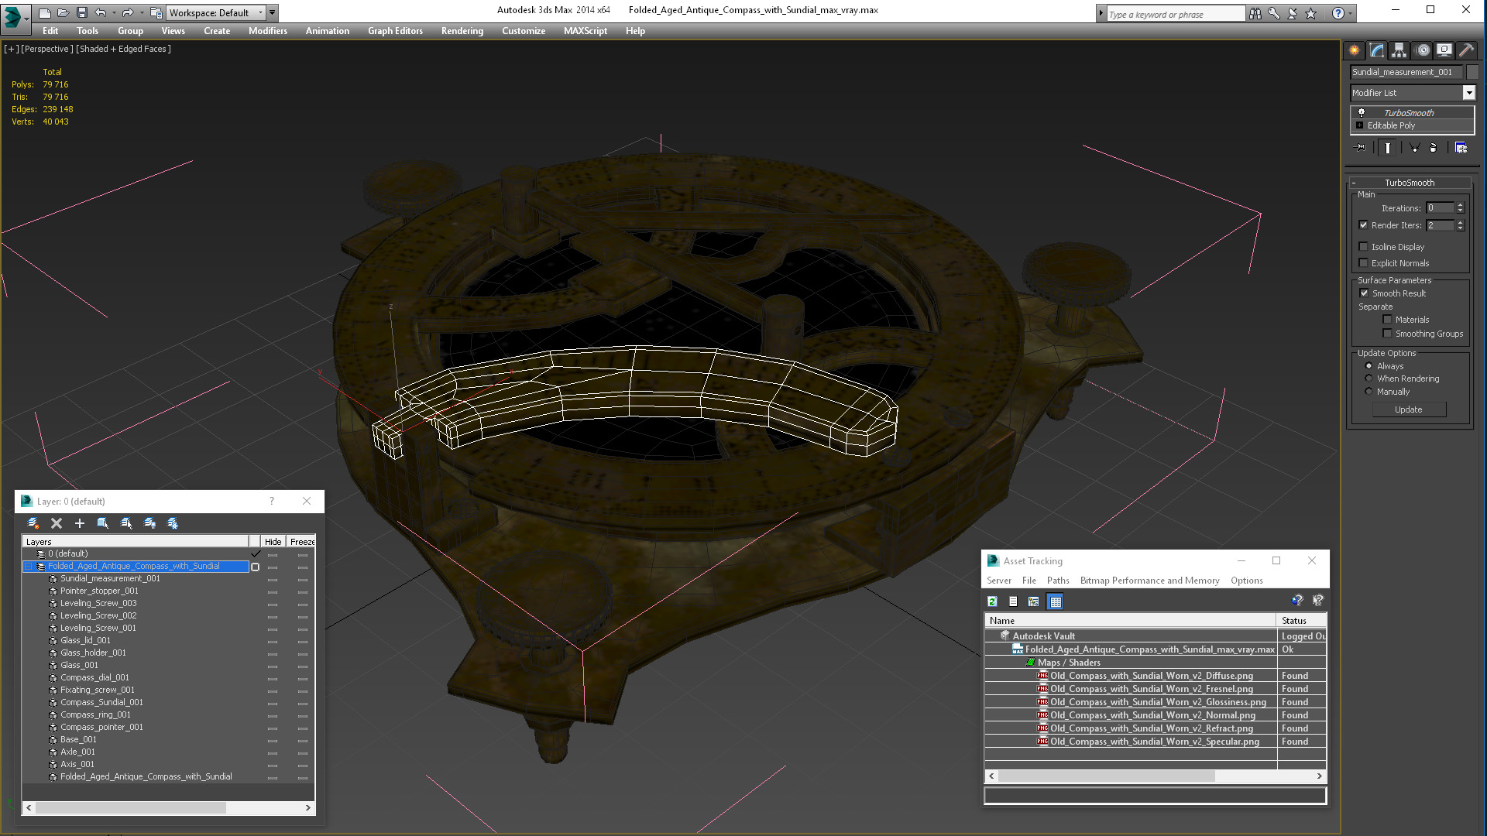
Task: Click Make Unique modifier icon
Action: point(1414,148)
